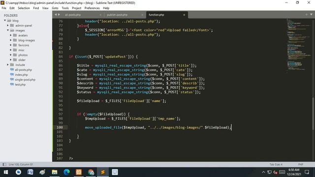Viewport: 315px width, 177px height.
Task: Open the XAMPP icon in taskbar
Action: [79, 172]
